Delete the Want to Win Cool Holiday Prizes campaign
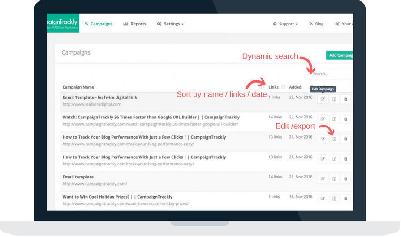Image resolution: width=401 pixels, height=237 pixels. 345,199
